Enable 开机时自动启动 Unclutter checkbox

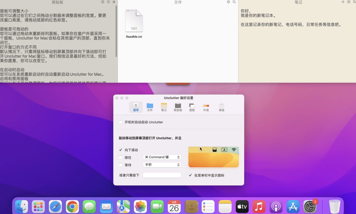(x=121, y=122)
